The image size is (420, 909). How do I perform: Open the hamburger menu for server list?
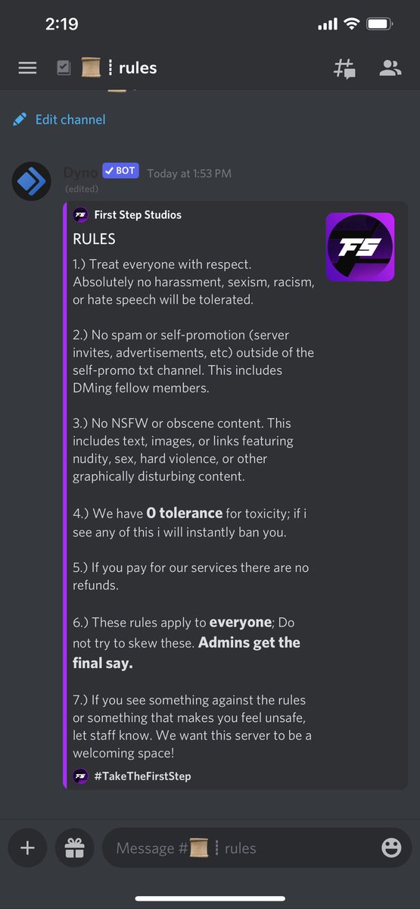(27, 68)
